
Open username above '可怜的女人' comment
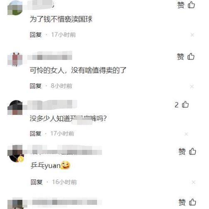50,56
